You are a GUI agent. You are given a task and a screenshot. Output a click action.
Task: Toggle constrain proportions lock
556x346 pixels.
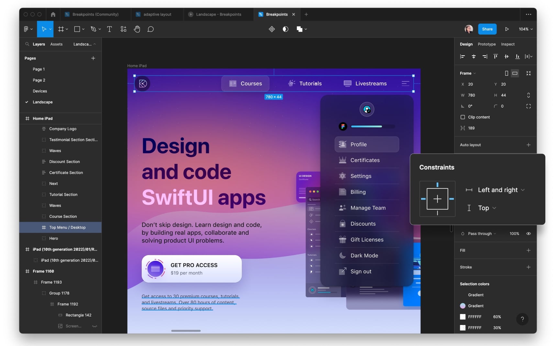(x=528, y=95)
